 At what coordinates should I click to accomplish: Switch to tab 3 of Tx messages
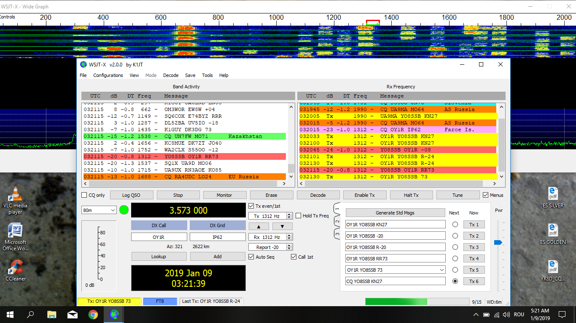point(337,233)
